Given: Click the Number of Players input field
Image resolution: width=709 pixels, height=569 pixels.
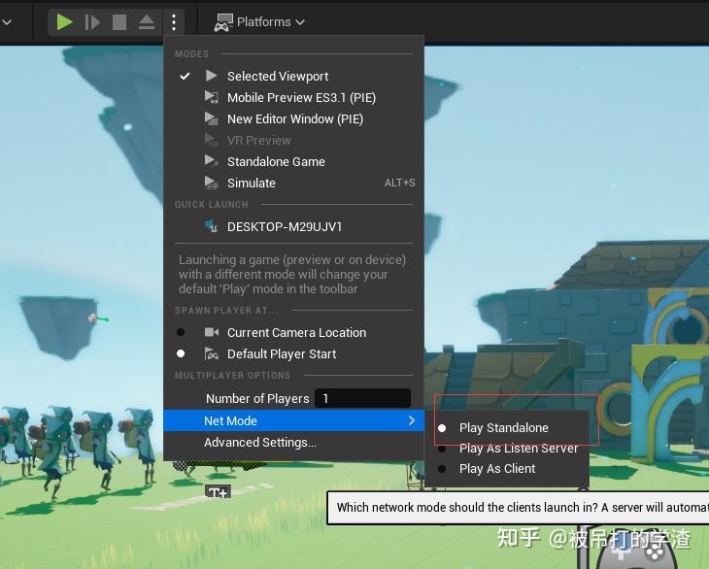Looking at the screenshot, I should coord(362,398).
